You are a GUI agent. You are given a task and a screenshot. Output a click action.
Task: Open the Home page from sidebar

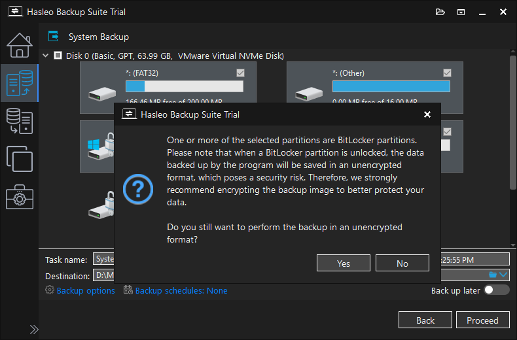click(x=20, y=46)
